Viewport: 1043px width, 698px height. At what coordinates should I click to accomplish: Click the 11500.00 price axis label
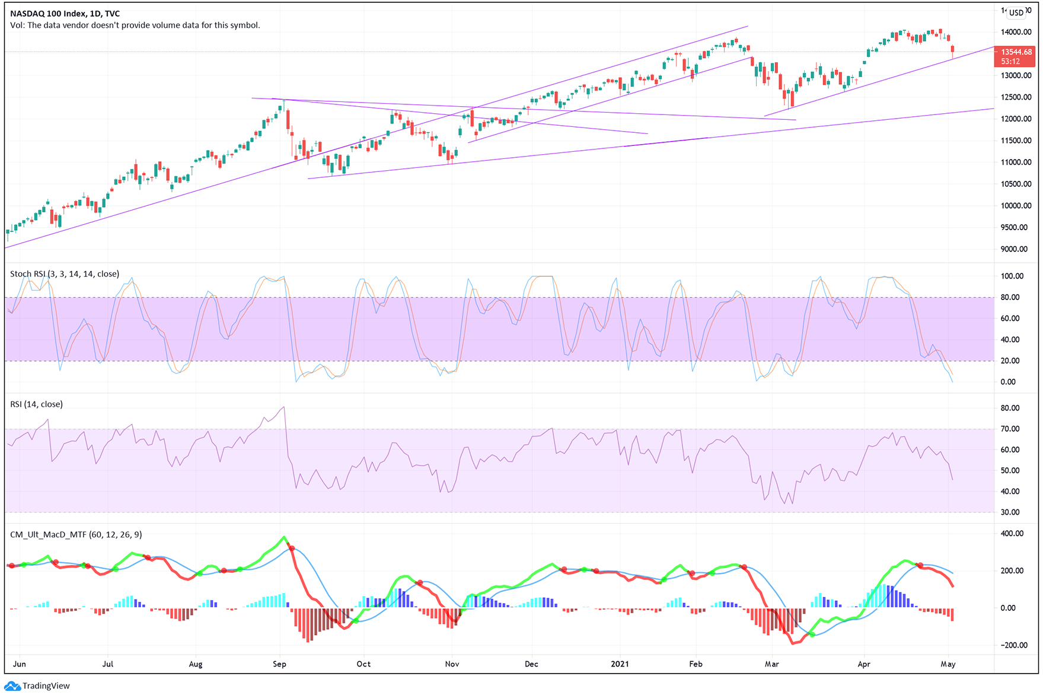pyautogui.click(x=1016, y=141)
